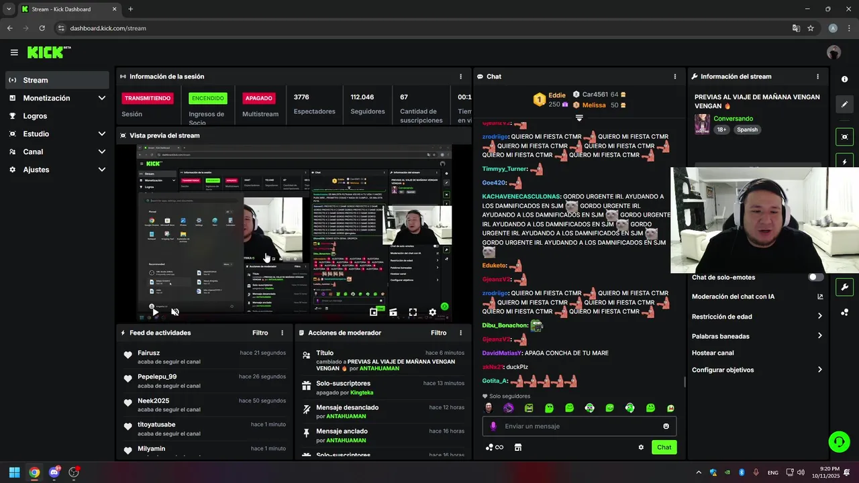Click the Just Chatting category thumbnail
Viewport: 859px width, 483px height.
coord(702,124)
